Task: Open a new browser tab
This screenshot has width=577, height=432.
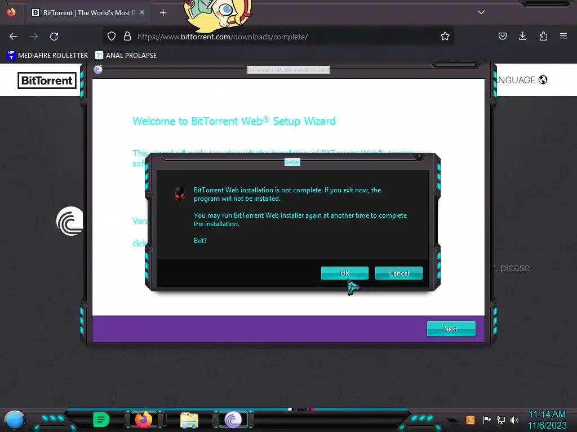Action: click(x=163, y=13)
